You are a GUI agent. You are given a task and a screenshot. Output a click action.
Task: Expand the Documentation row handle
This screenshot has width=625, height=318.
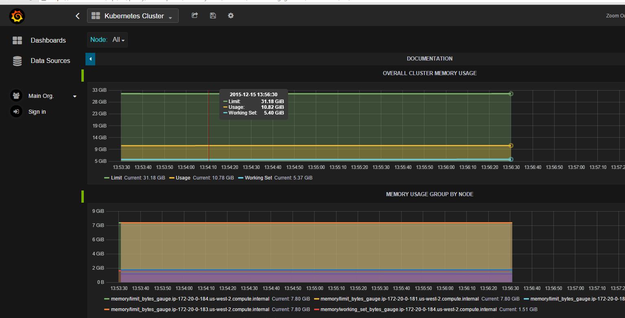90,59
